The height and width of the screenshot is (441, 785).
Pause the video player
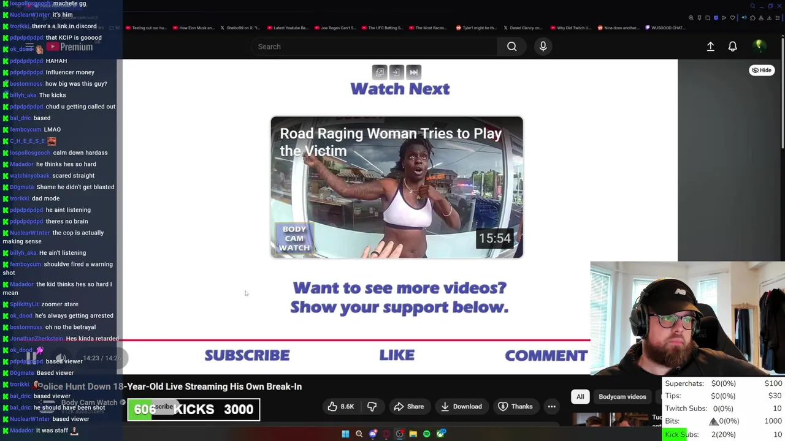click(x=31, y=358)
